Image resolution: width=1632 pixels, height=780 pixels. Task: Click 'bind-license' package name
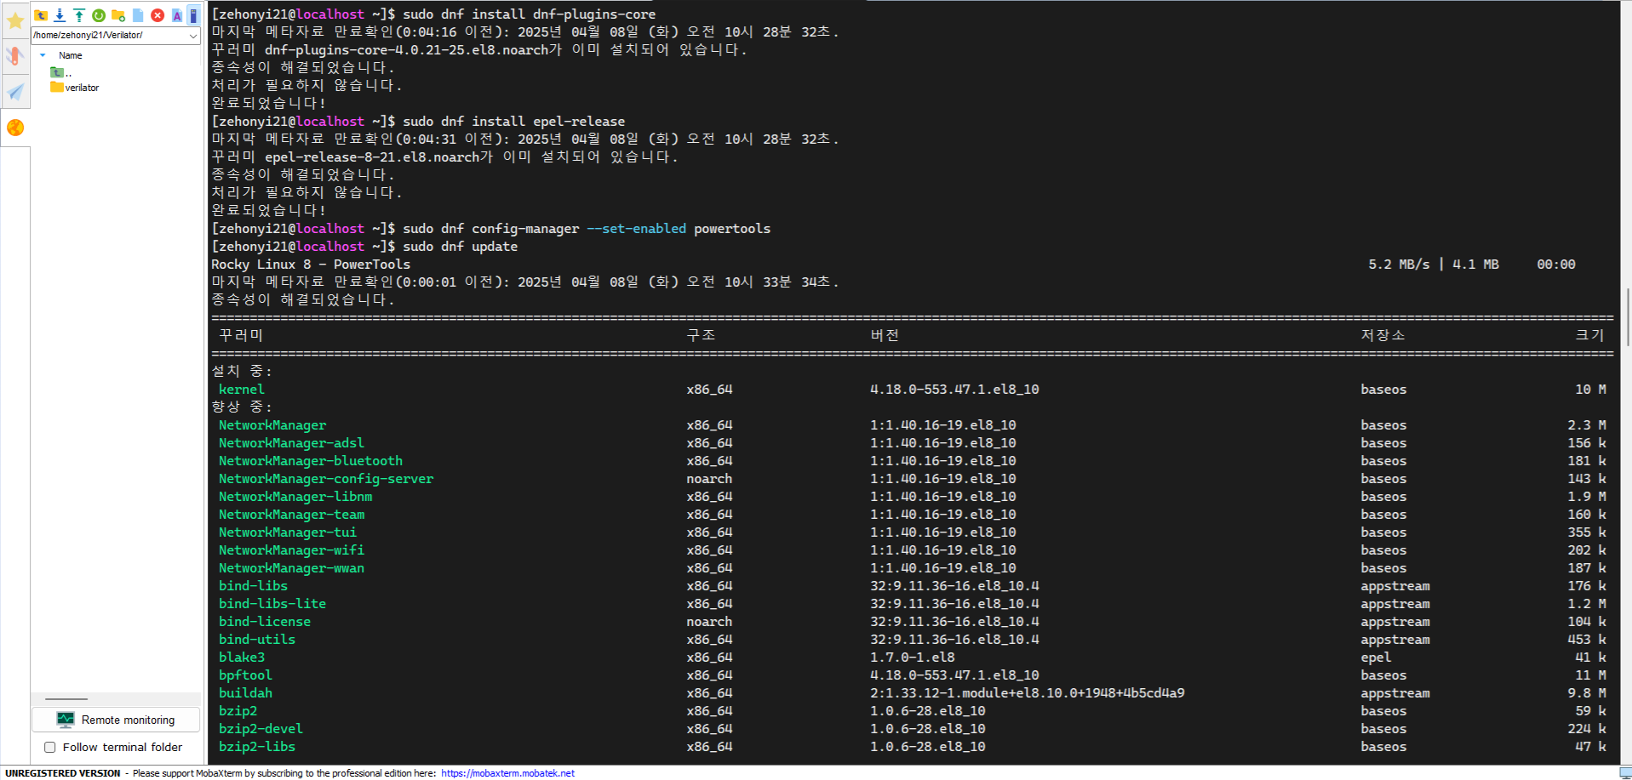pyautogui.click(x=265, y=622)
